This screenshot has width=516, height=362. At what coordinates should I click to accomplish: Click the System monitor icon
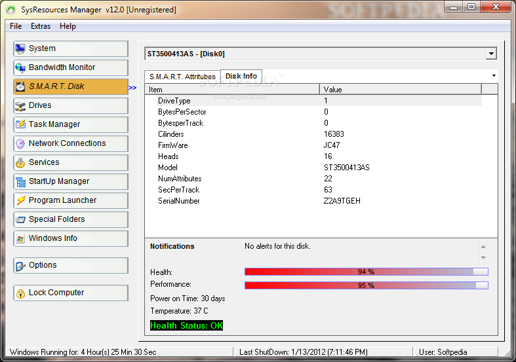tap(20, 48)
